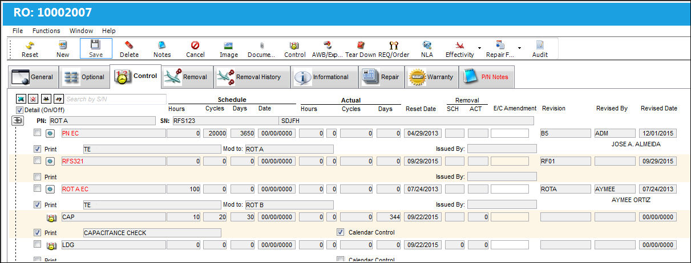Save the repair order
The width and height of the screenshot is (691, 263).
tap(96, 49)
